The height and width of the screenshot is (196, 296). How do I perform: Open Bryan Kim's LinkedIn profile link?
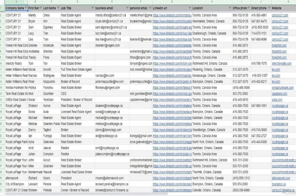172,21
